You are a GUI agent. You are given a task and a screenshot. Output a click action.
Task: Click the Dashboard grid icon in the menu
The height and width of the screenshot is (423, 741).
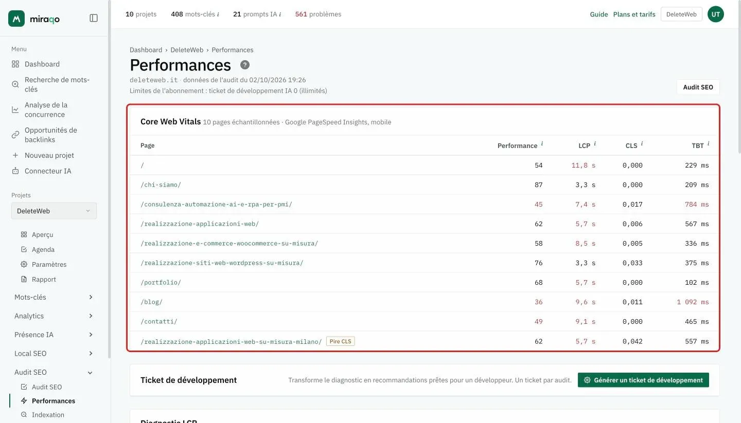(15, 64)
